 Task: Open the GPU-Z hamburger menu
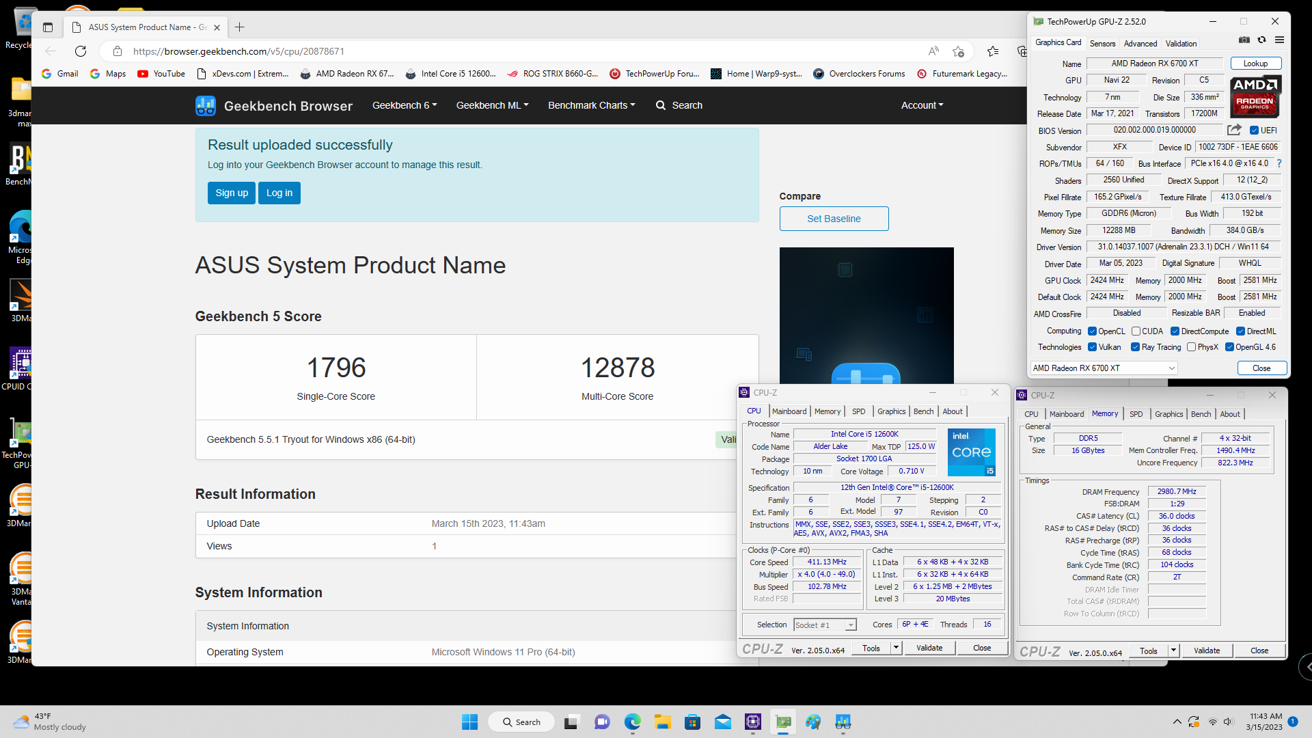click(1280, 40)
